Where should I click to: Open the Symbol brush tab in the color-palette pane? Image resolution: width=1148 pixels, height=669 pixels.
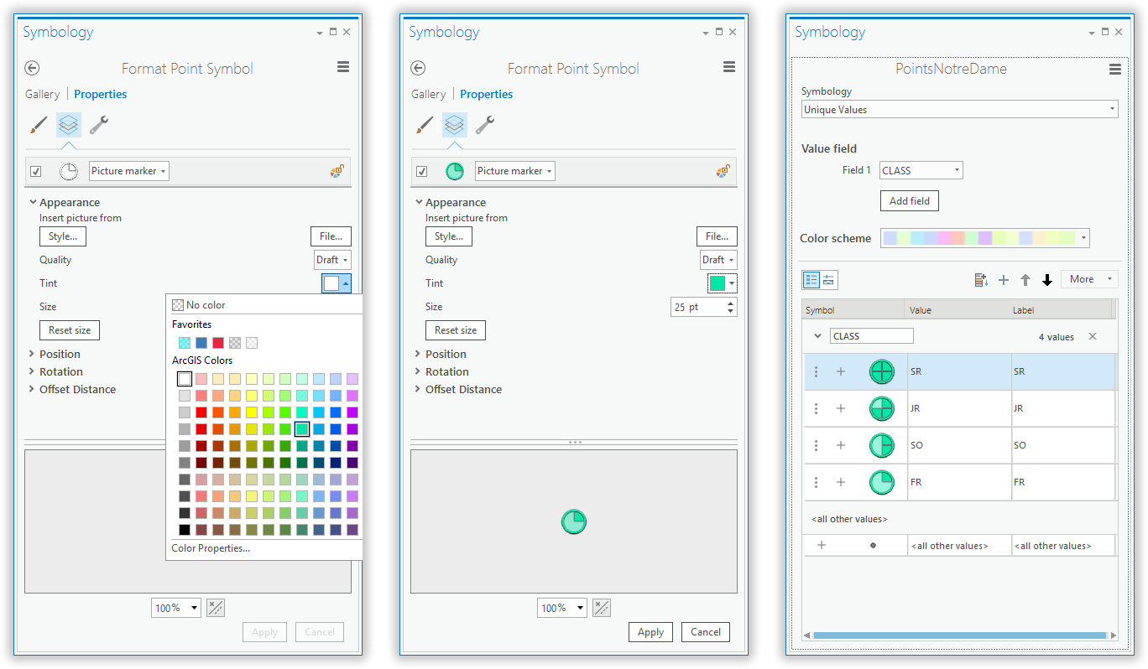[39, 125]
